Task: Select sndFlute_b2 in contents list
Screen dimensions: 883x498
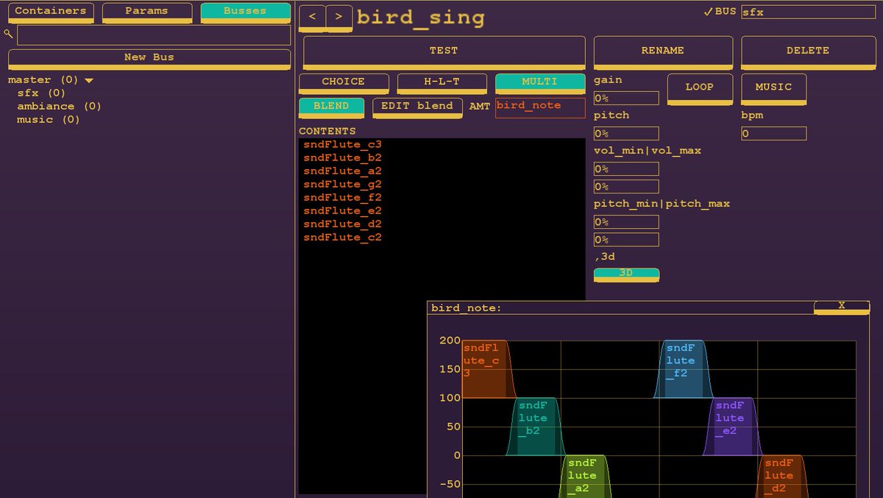Action: tap(343, 158)
